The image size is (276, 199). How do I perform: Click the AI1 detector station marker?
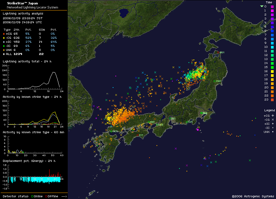170,118
